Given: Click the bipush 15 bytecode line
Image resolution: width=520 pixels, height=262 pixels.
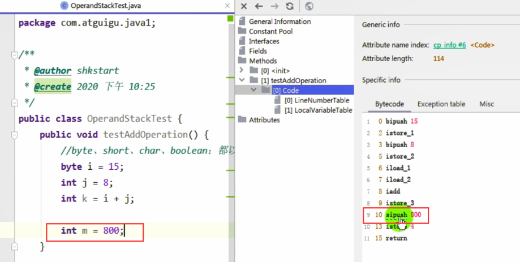Looking at the screenshot, I should click(x=402, y=122).
